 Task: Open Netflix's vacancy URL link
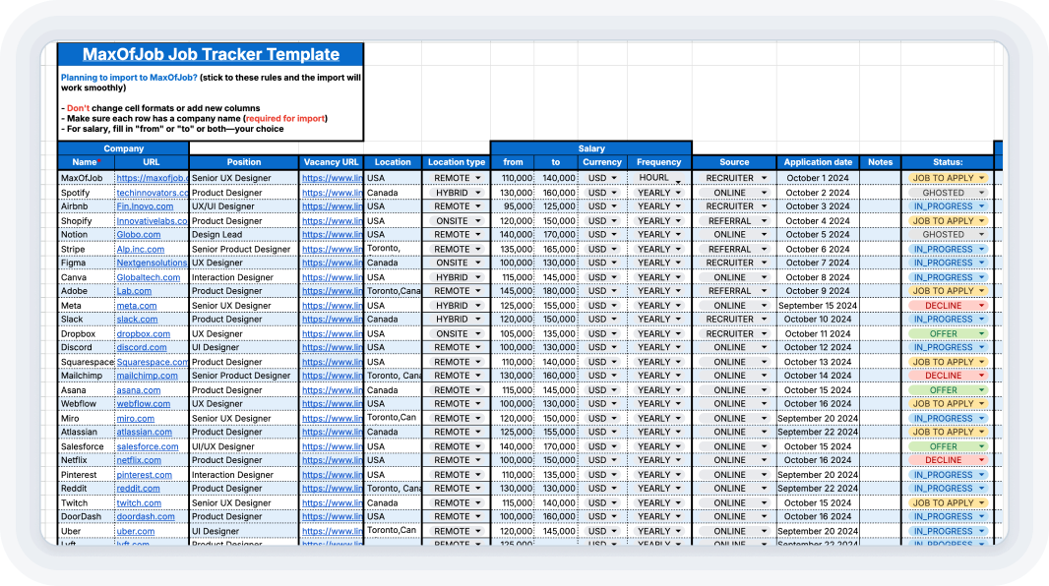(x=332, y=460)
